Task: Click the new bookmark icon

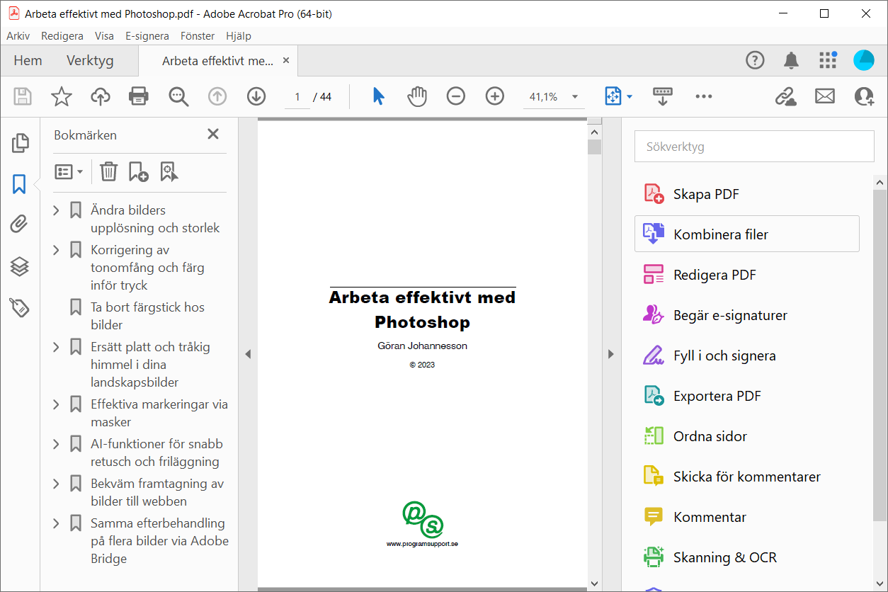Action: 138,171
